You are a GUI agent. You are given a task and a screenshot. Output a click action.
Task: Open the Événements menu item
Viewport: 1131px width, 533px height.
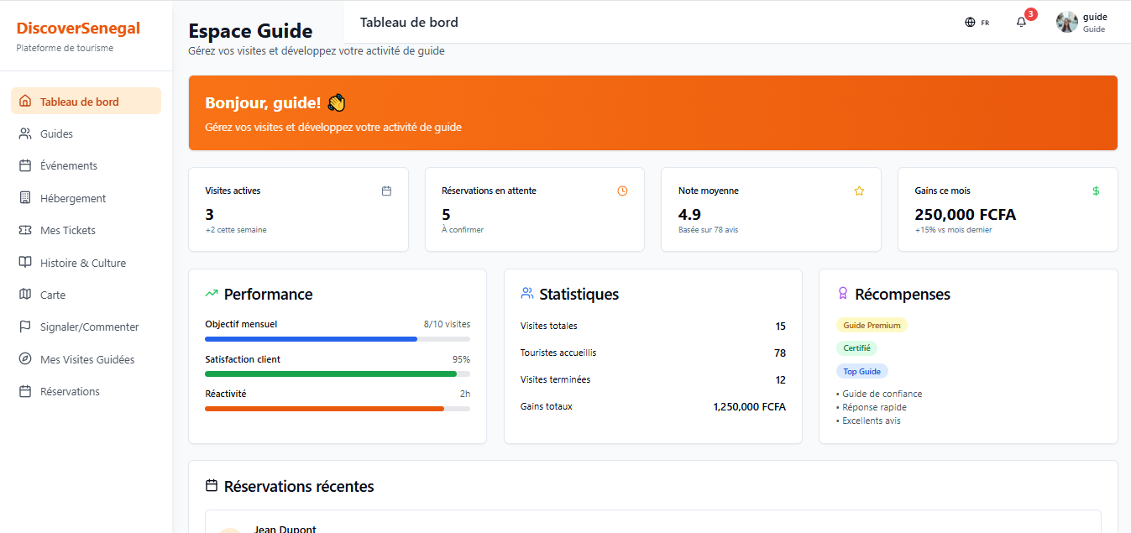(86, 165)
